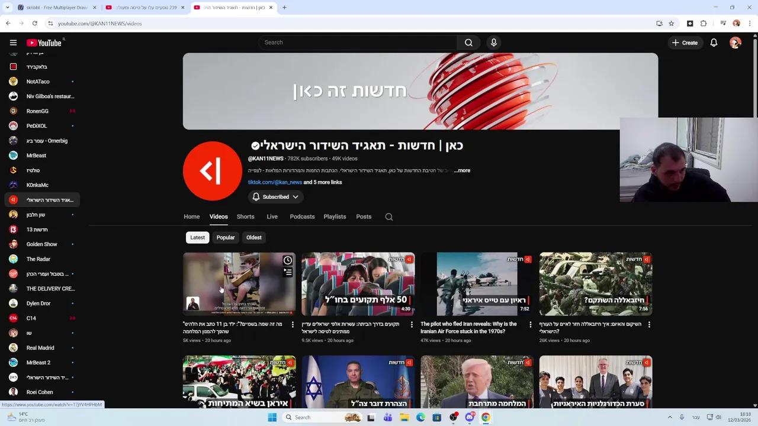This screenshot has width=758, height=426.
Task: Open File Explorer from the taskbar
Action: coord(404,417)
